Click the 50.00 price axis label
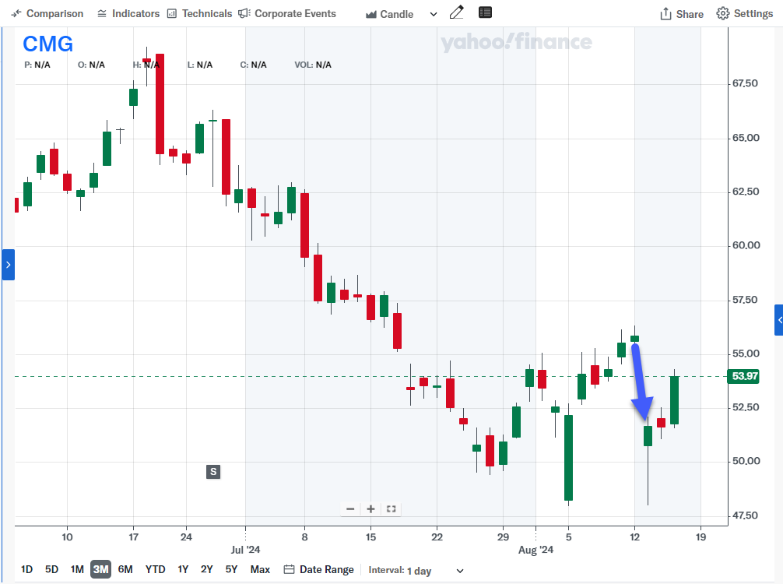 point(746,461)
